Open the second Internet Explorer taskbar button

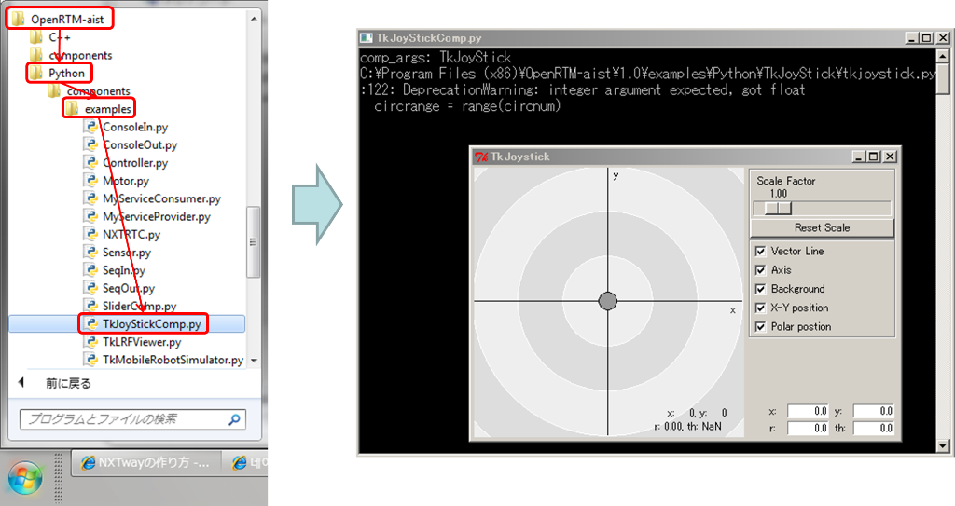(246, 463)
